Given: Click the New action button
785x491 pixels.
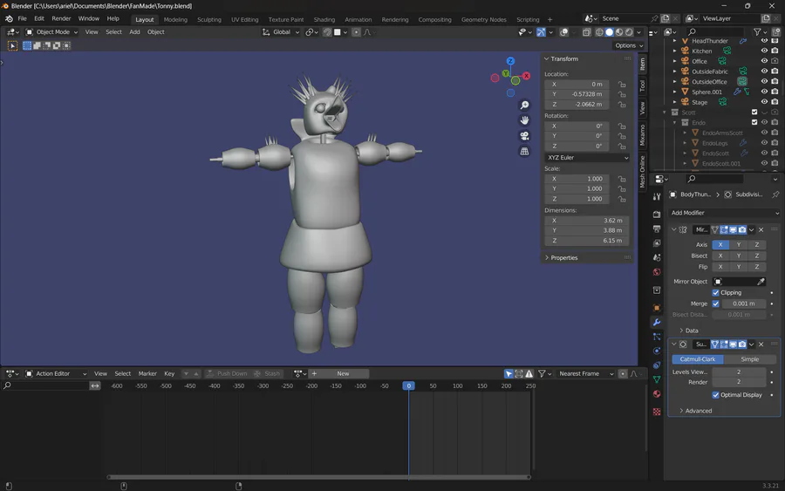Looking at the screenshot, I should pyautogui.click(x=343, y=374).
